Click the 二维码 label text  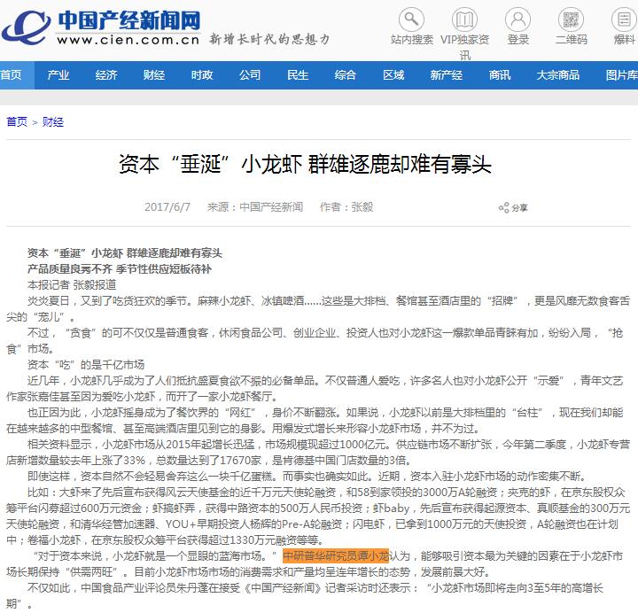[x=571, y=40]
